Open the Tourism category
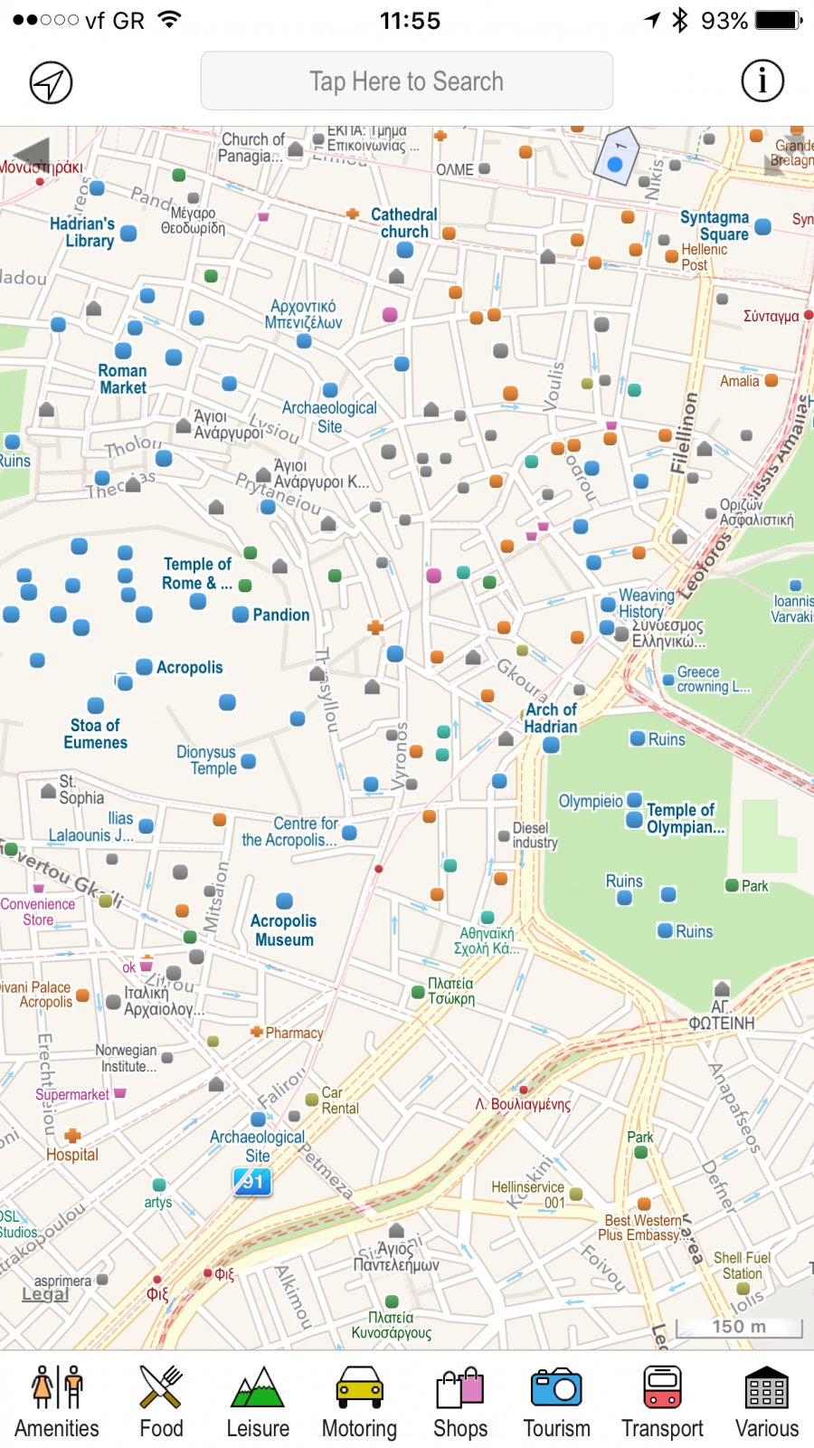Image resolution: width=814 pixels, height=1448 pixels. (x=556, y=1401)
